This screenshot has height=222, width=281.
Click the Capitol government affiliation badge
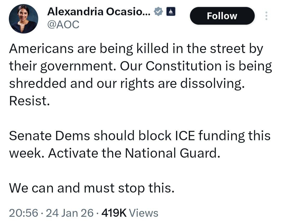pyautogui.click(x=170, y=11)
